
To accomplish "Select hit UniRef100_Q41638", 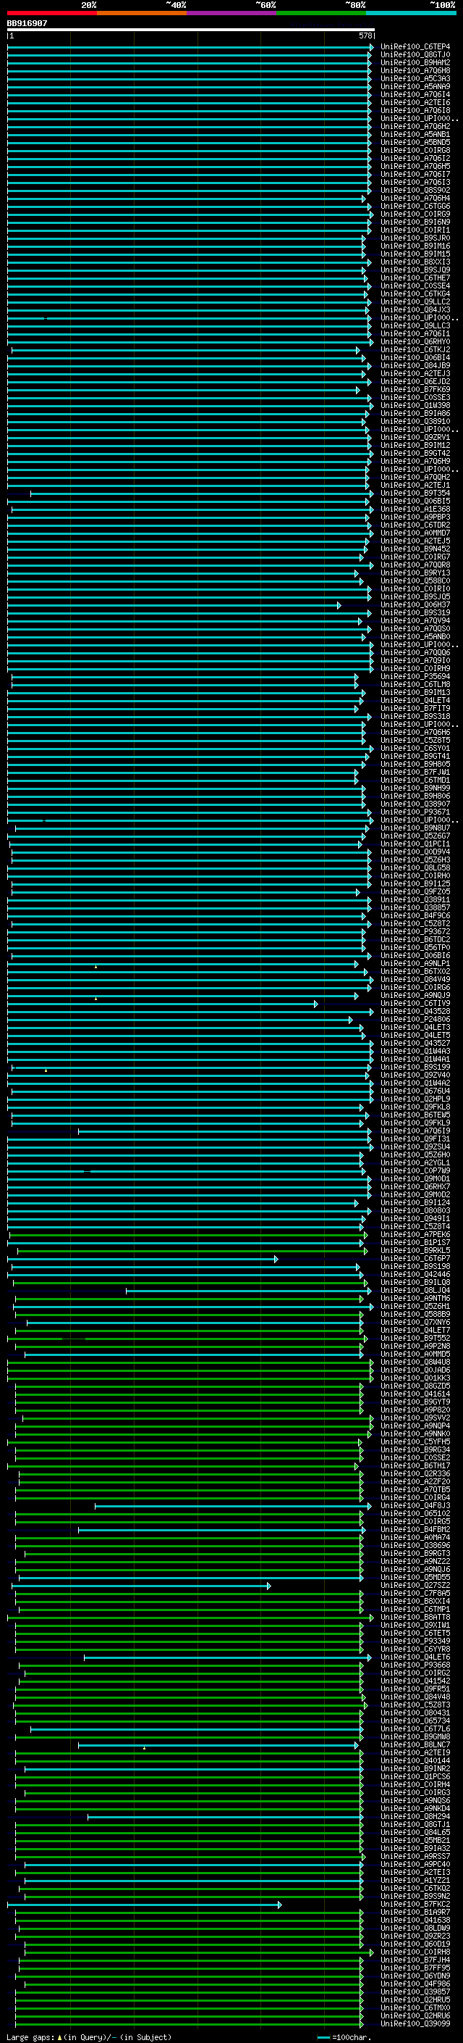I will [x=415, y=1920].
